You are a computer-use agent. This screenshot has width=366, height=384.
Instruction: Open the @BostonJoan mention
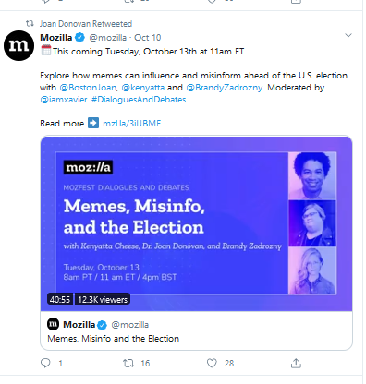tap(88, 88)
